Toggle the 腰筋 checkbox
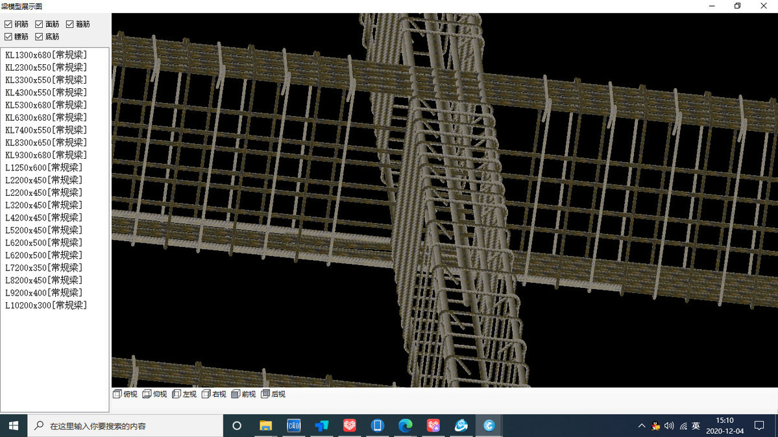This screenshot has width=778, height=437. [8, 37]
